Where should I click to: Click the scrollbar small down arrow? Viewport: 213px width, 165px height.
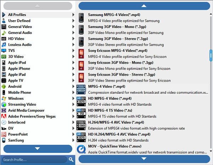click(211, 151)
